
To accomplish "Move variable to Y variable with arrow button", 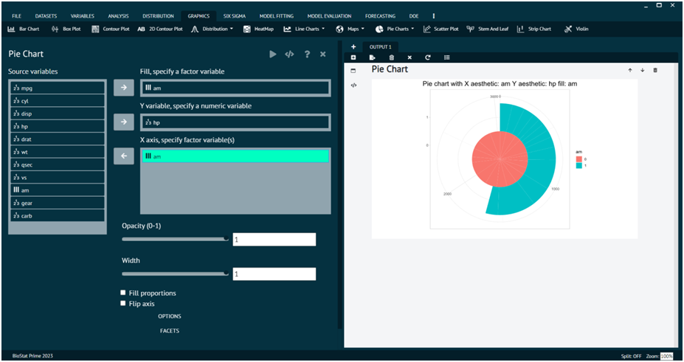I will (124, 122).
